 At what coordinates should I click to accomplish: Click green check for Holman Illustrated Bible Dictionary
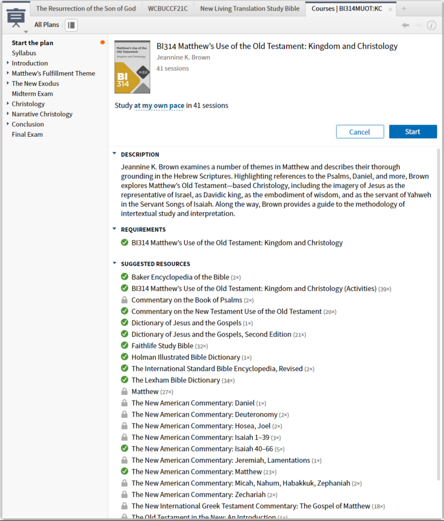tap(125, 357)
